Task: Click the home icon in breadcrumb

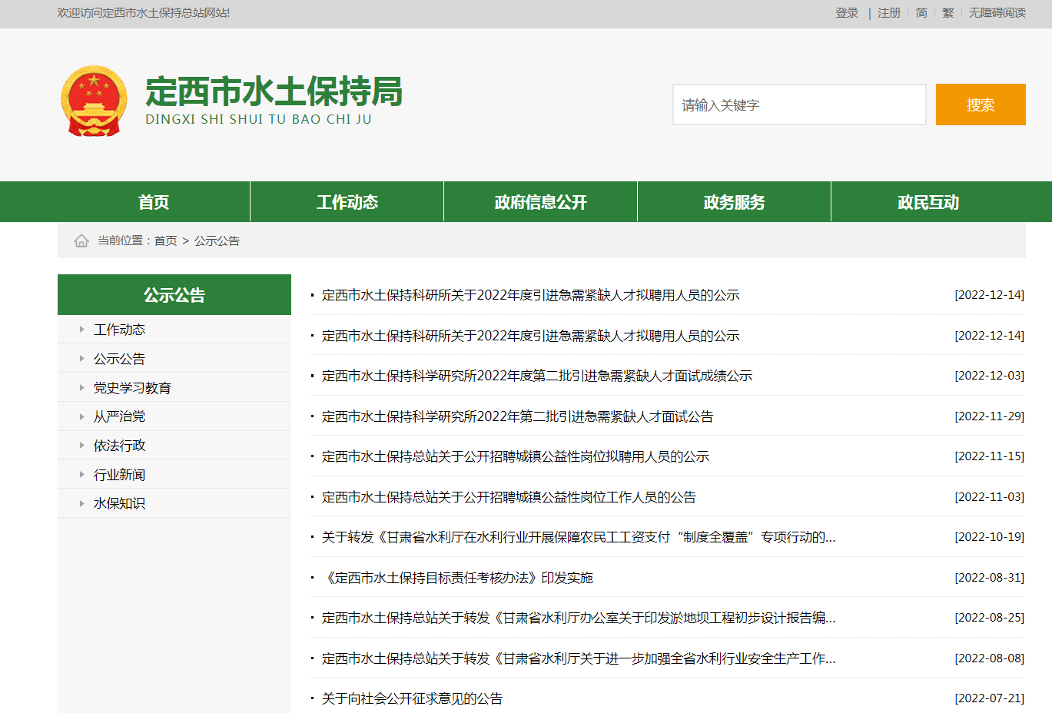Action: pos(81,241)
